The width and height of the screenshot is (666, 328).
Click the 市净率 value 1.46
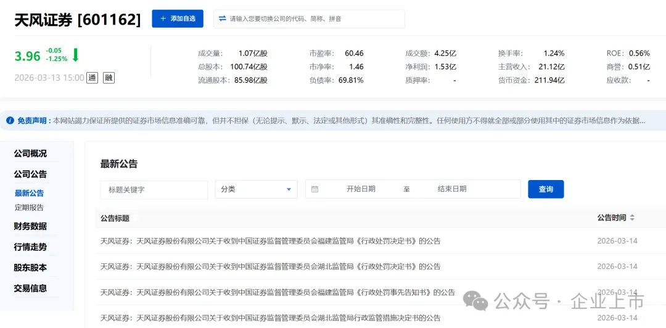click(356, 67)
